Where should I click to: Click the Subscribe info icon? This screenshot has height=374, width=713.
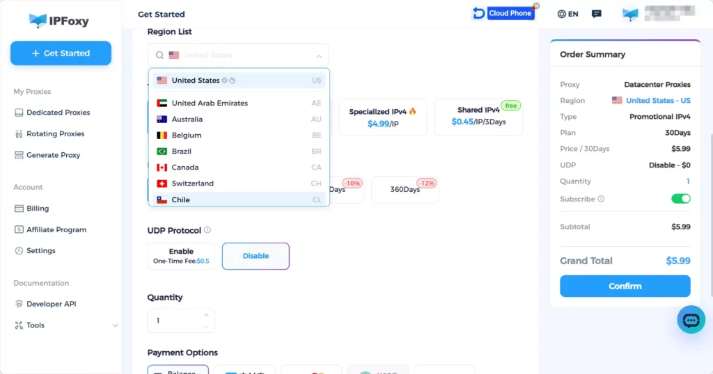601,199
